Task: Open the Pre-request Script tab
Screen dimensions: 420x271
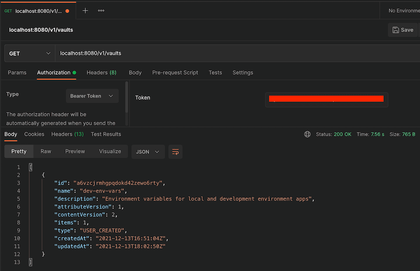Action: [175, 73]
